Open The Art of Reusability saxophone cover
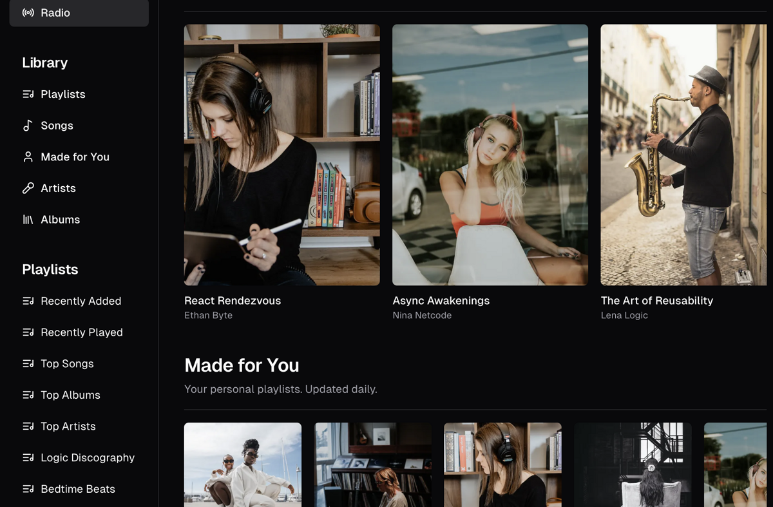The height and width of the screenshot is (507, 773). (683, 155)
